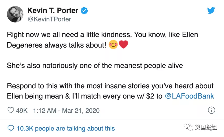Open the @KevinTPorter handle link
This screenshot has height=137, width=224.
tap(49, 19)
